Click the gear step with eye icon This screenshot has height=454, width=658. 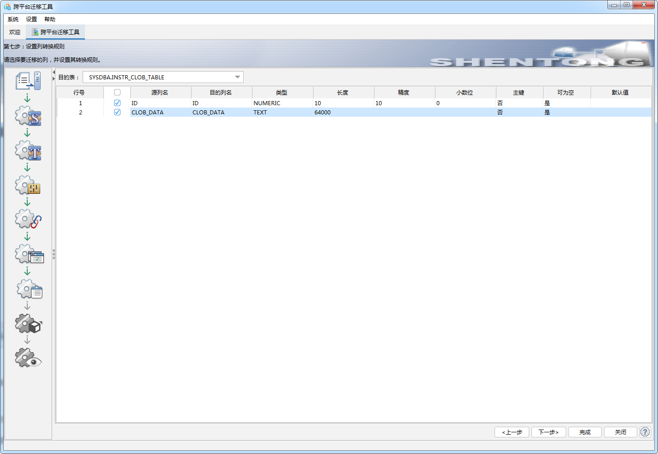28,358
